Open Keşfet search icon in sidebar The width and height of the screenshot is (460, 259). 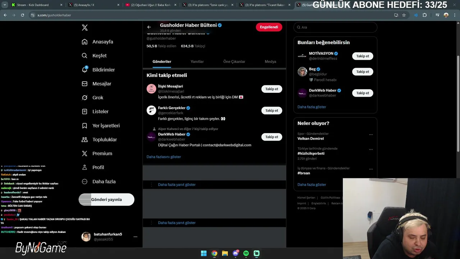pyautogui.click(x=84, y=56)
